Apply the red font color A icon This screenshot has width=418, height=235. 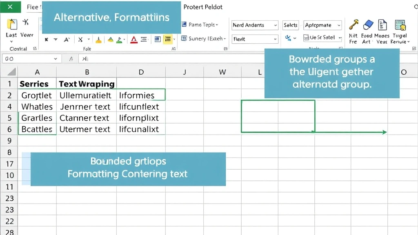click(133, 40)
